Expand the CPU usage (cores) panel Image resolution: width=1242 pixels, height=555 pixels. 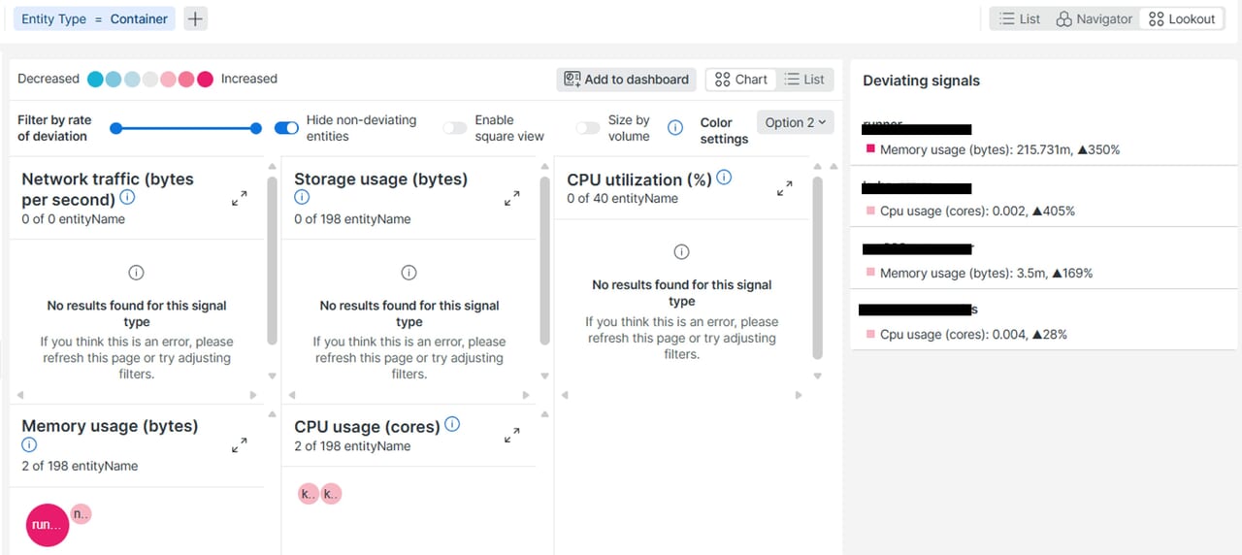click(511, 436)
